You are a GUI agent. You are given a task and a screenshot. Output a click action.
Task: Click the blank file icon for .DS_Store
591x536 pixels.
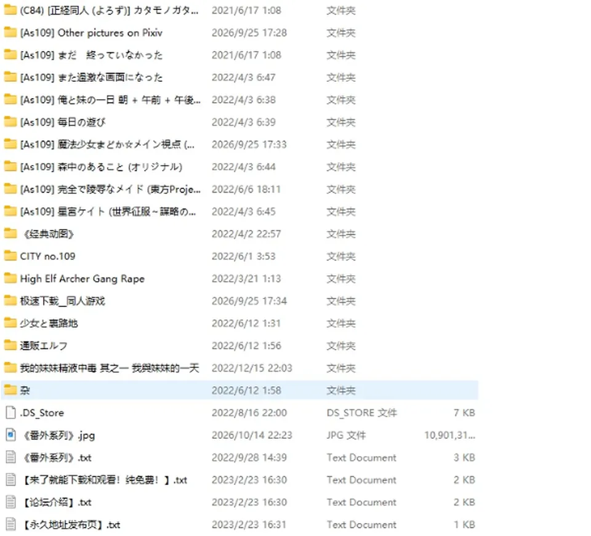(10, 413)
